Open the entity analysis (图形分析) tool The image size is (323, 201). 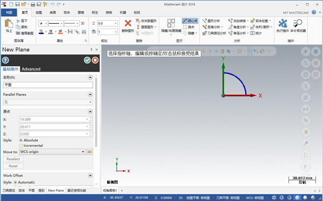pos(211,21)
